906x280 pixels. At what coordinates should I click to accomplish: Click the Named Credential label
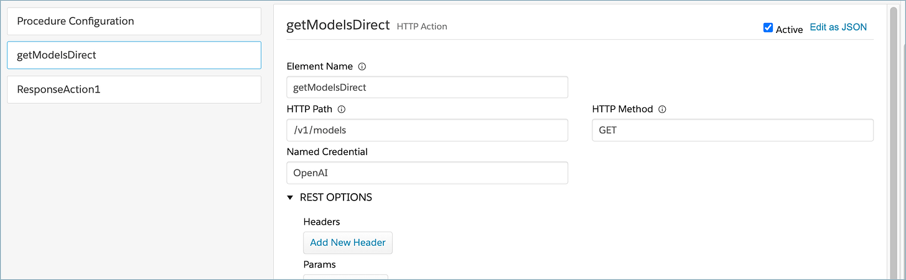click(327, 151)
